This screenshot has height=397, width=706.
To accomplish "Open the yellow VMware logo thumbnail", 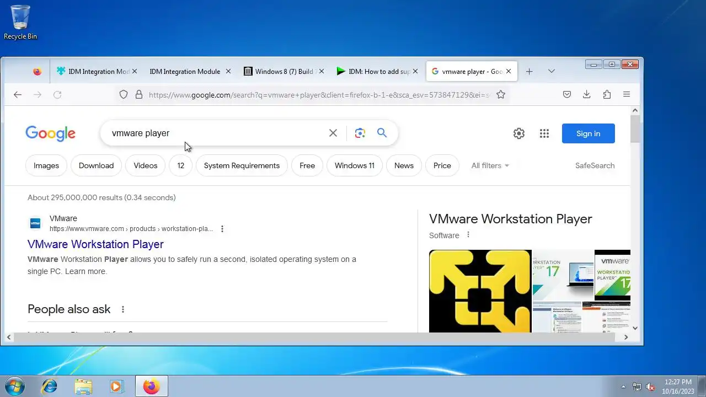I will 480,291.
